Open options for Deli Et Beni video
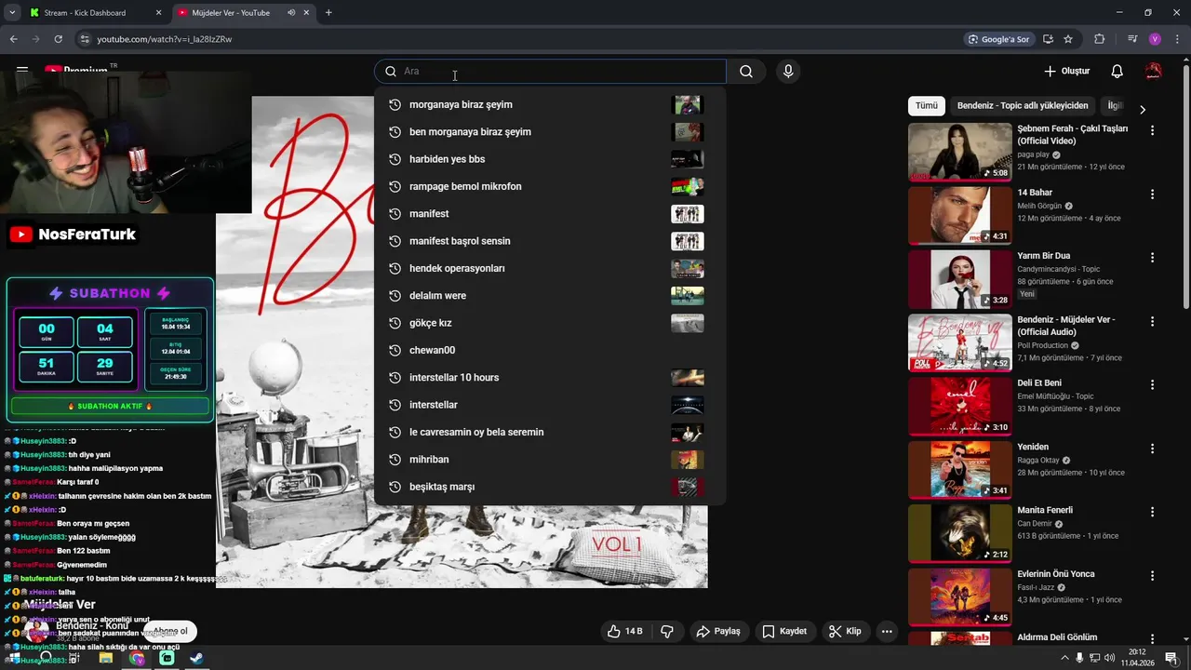 [1153, 384]
